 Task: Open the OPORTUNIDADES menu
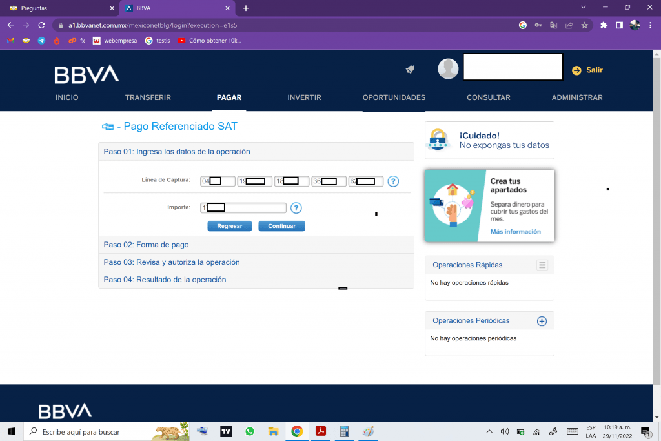(394, 97)
